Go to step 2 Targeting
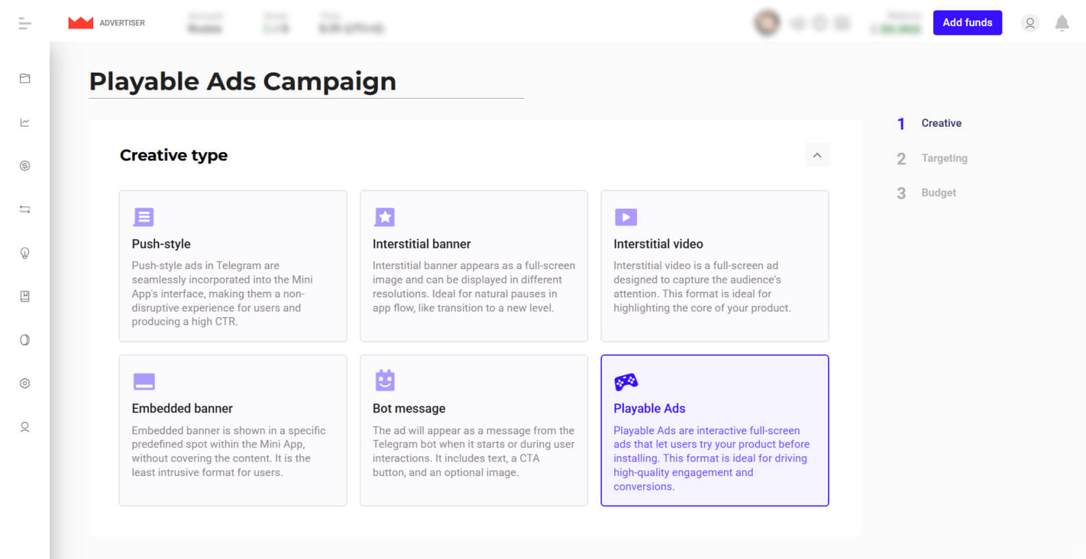This screenshot has height=559, width=1086. [x=943, y=158]
